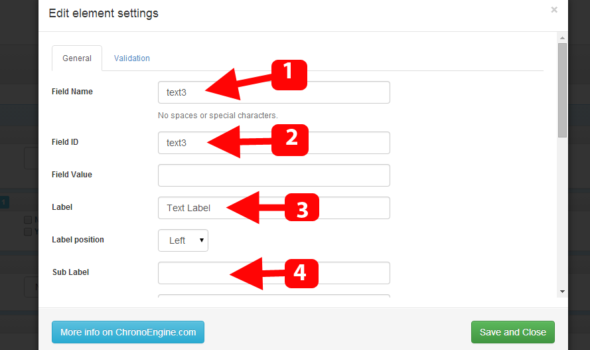Close the Edit element settings dialog

coord(554,10)
